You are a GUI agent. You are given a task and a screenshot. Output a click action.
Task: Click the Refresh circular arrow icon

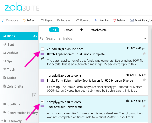[24, 20]
